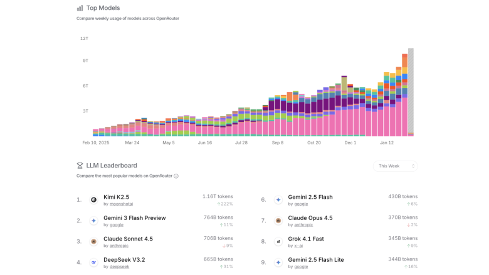Open the anthropic link under Claude Sonnet 4.5
This screenshot has height=275, width=489.
[119, 246]
